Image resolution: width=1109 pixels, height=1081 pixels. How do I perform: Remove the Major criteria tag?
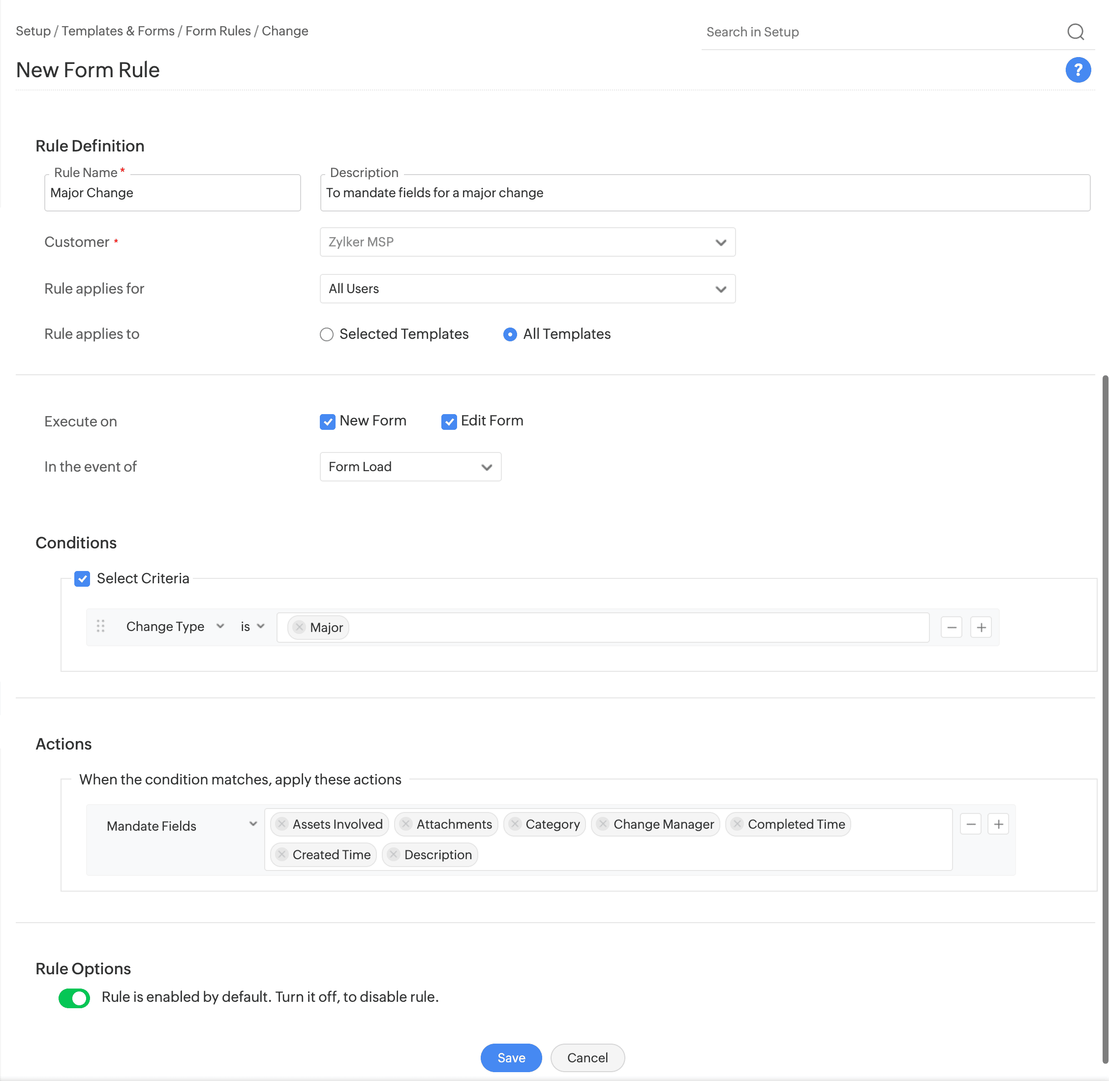tap(299, 627)
